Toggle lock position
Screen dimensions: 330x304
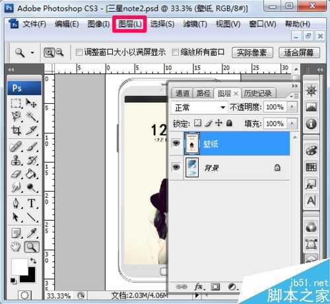[218, 123]
